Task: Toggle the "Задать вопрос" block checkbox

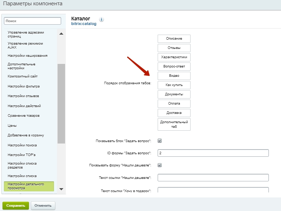Action: point(160,141)
